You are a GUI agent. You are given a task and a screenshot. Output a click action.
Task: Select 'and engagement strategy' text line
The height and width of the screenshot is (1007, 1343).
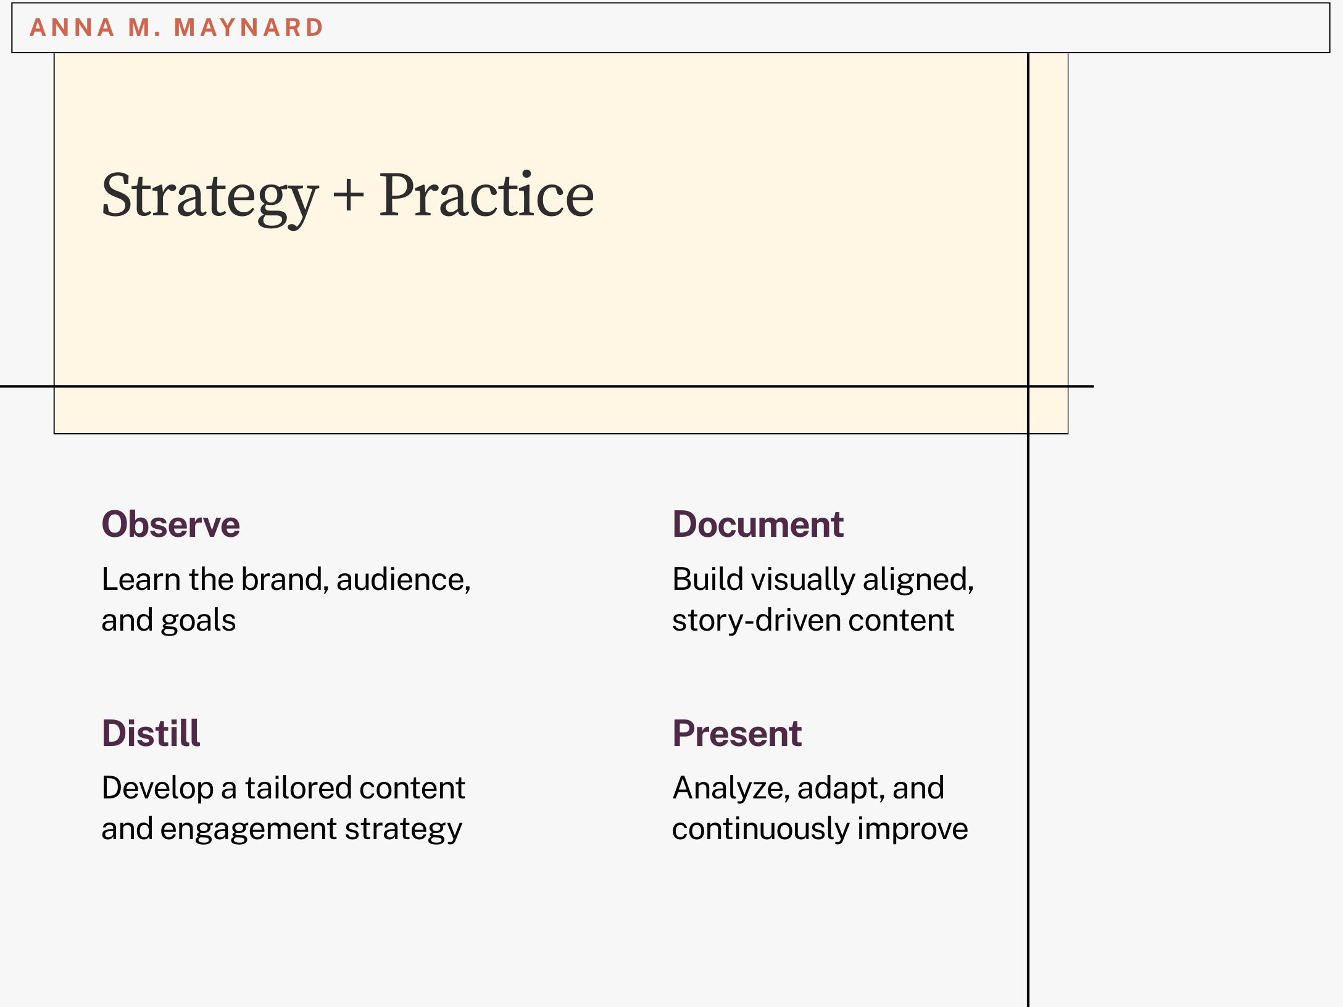coord(281,829)
